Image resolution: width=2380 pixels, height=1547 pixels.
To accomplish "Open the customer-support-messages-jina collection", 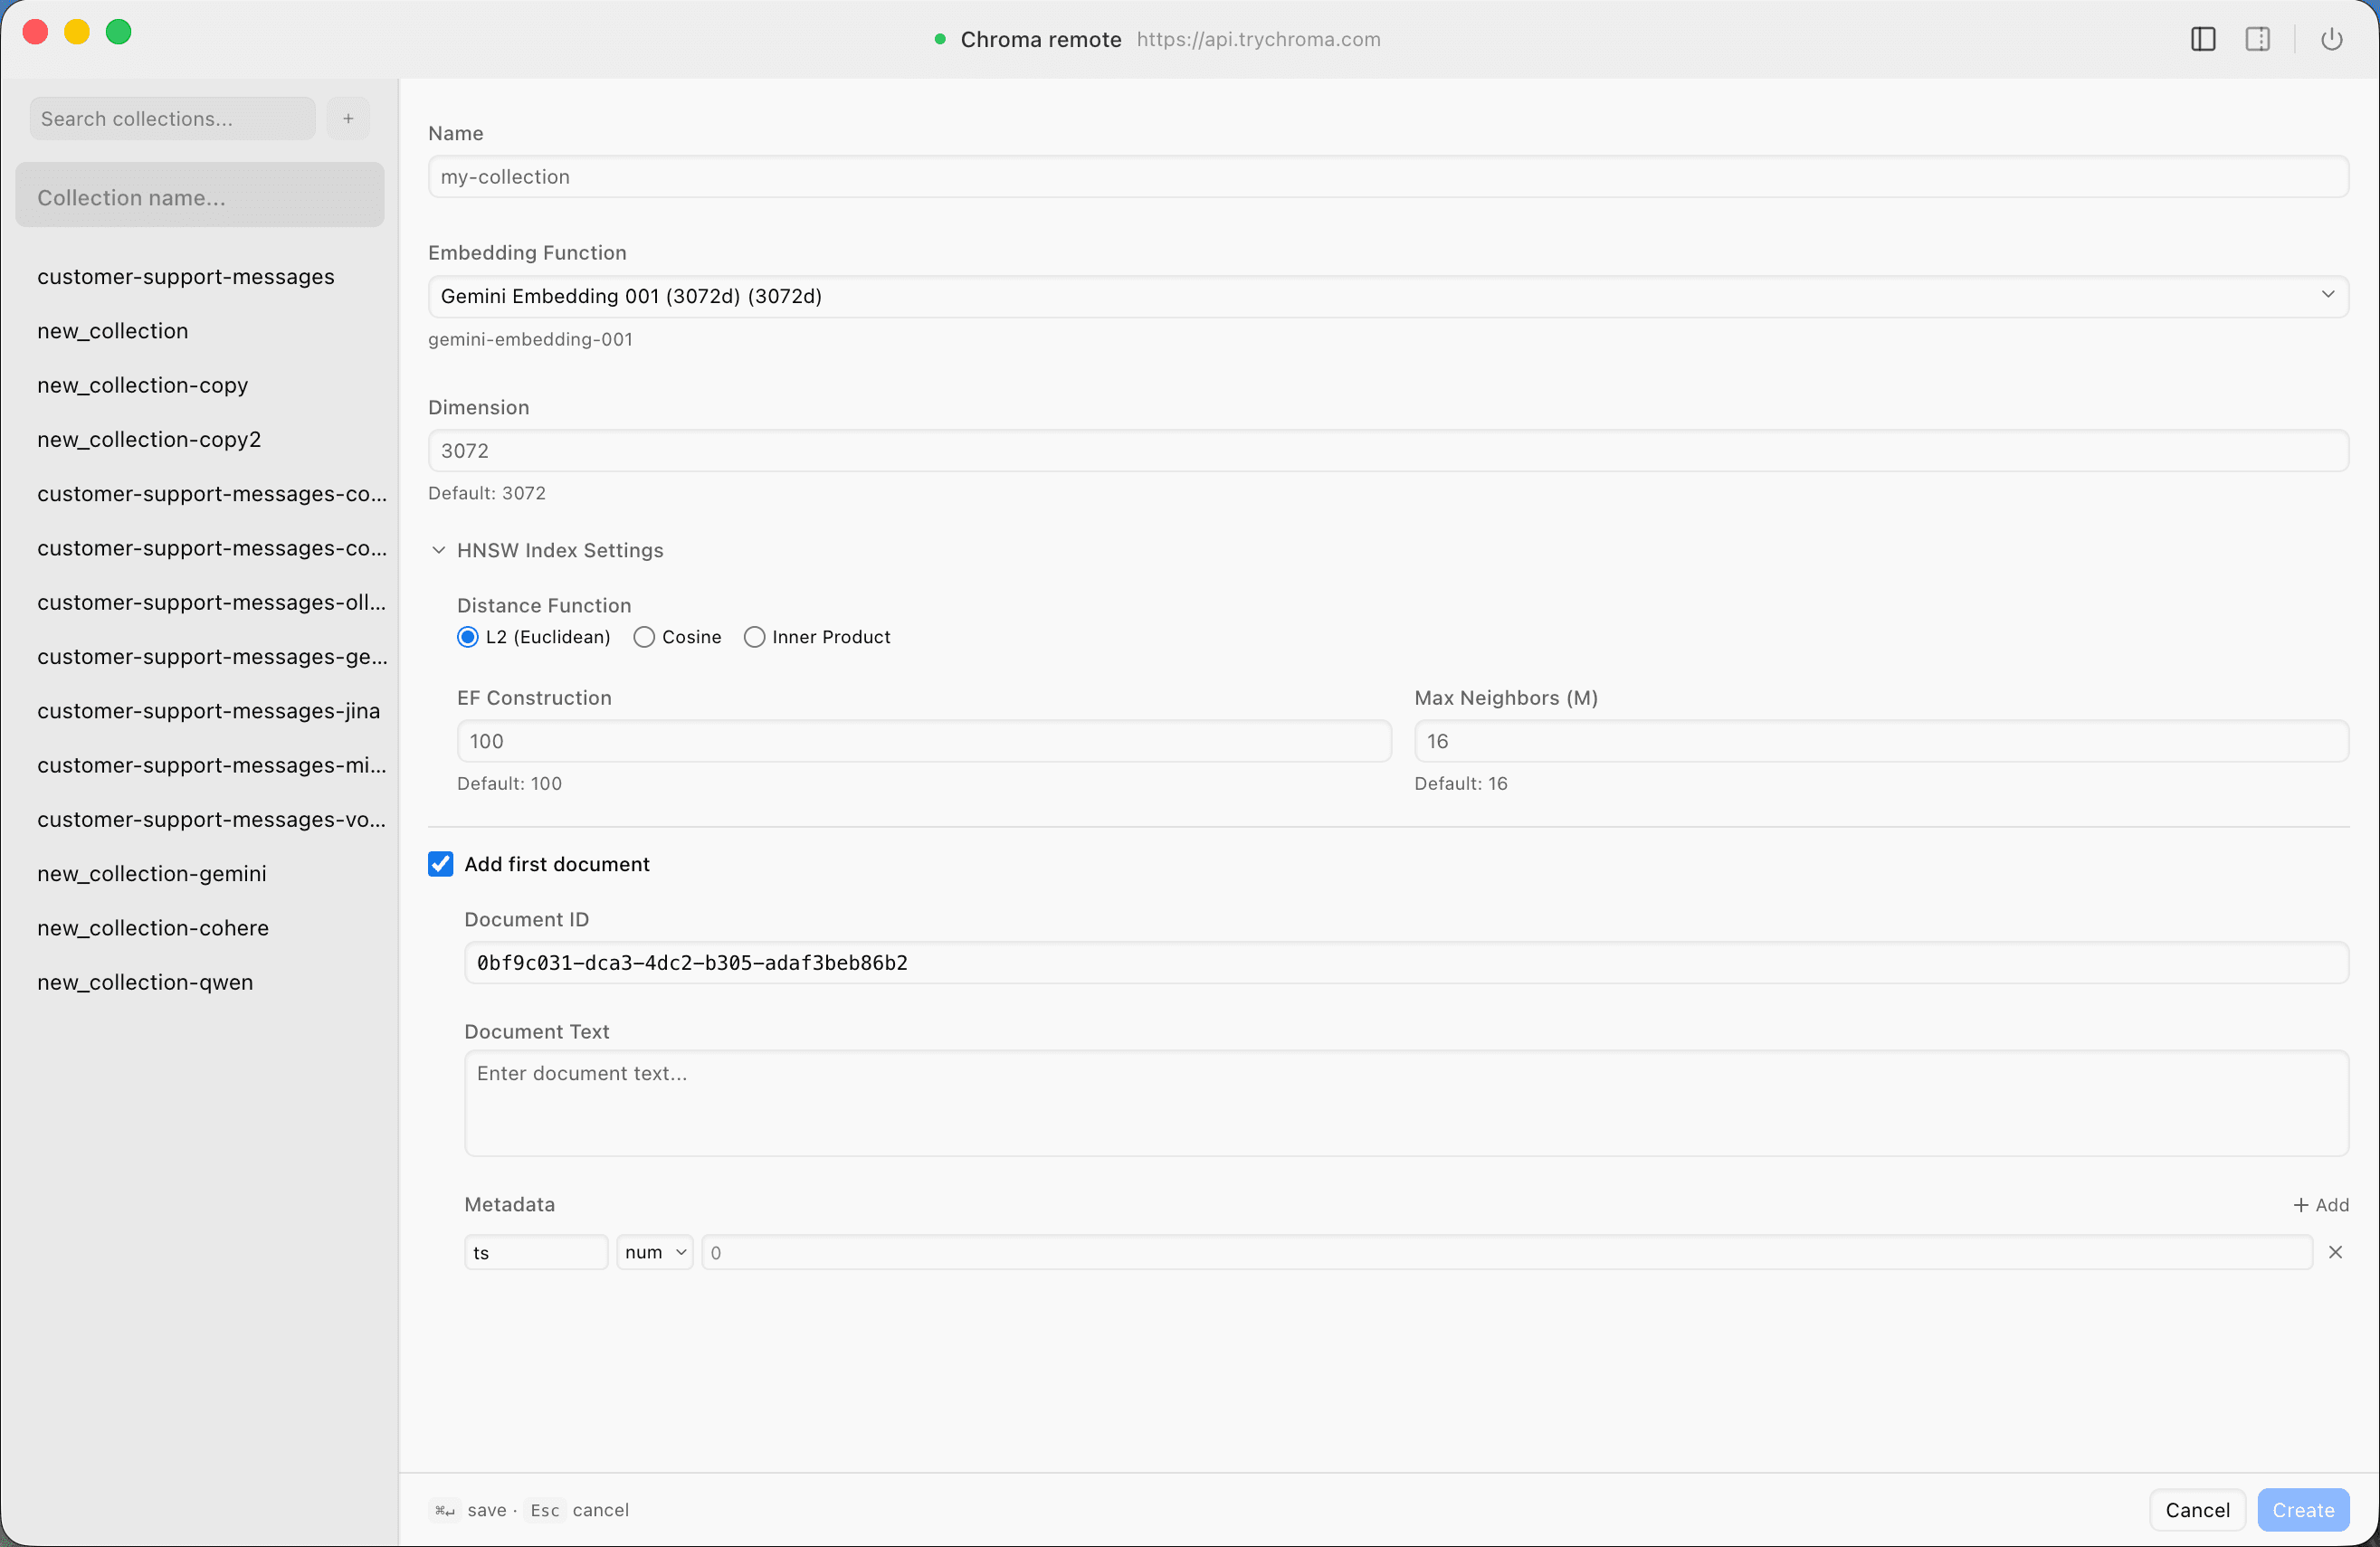I will click(x=208, y=711).
